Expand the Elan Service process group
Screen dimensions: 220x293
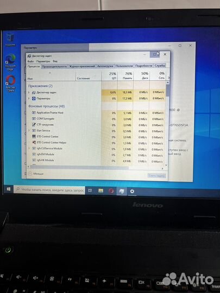[29, 130]
